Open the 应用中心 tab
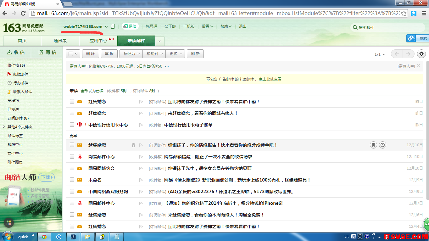 pos(98,41)
